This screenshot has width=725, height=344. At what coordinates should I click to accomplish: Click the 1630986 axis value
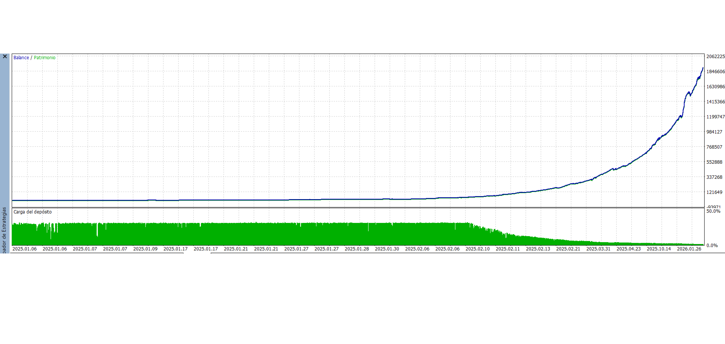716,87
